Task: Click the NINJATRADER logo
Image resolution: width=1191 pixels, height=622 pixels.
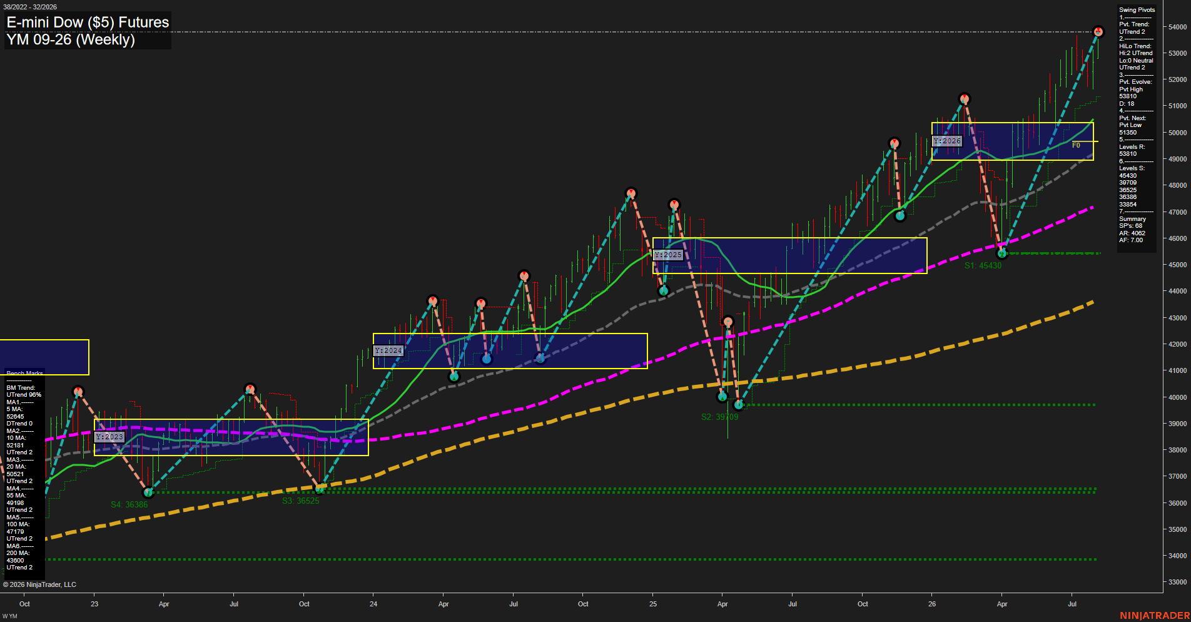Action: (1155, 616)
